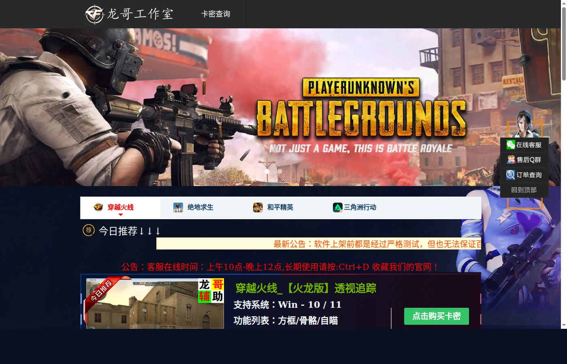Click the customer service girl avatar
This screenshot has width=567, height=364.
pyautogui.click(x=525, y=124)
